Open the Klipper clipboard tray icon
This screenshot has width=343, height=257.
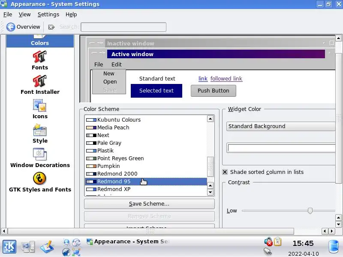(277, 242)
